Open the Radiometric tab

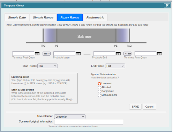[x=95, y=17]
